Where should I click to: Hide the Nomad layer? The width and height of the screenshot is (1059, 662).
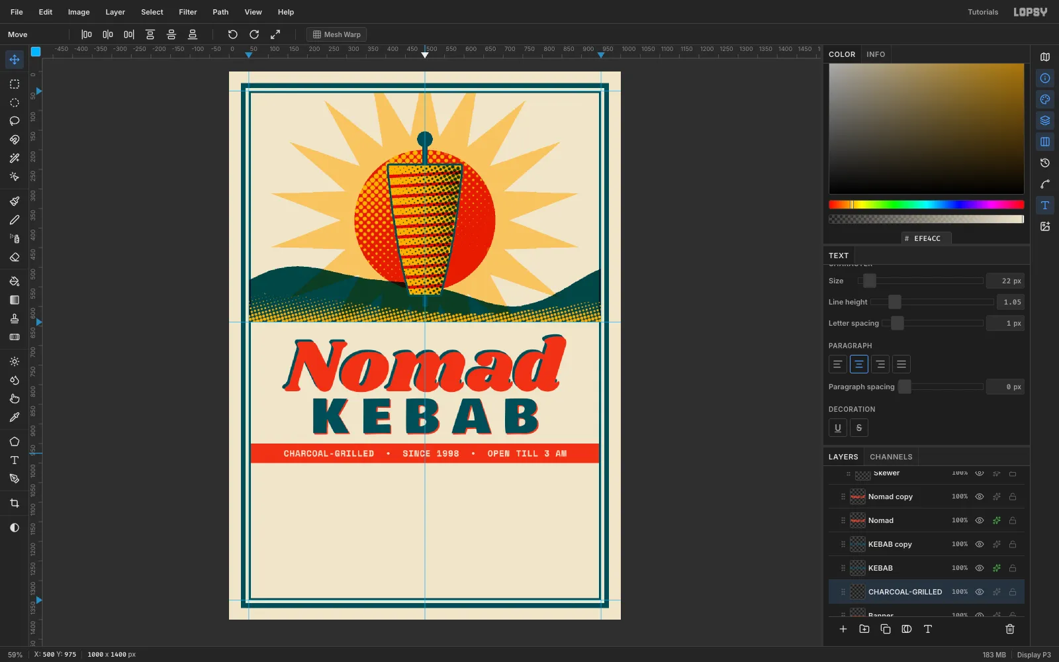point(980,520)
